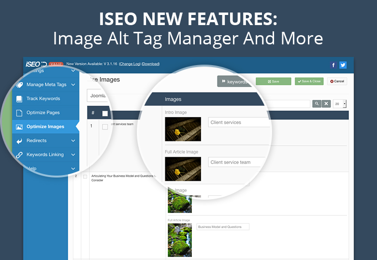
Task: Click the Manage Meta Tags tag icon
Action: click(19, 85)
